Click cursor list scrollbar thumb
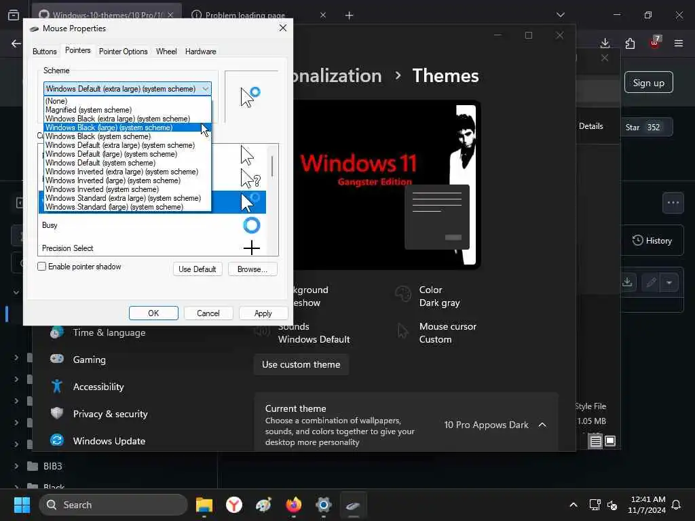Image resolution: width=695 pixels, height=521 pixels. [x=272, y=166]
